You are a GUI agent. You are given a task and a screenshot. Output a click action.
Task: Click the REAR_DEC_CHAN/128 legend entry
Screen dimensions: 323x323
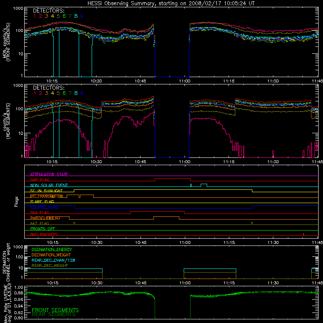pos(53,260)
